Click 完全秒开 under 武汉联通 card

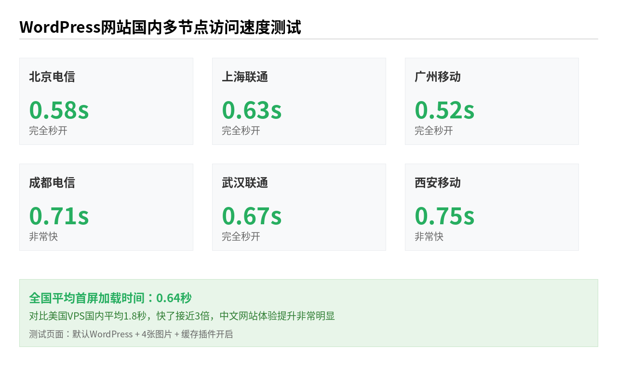click(x=241, y=236)
